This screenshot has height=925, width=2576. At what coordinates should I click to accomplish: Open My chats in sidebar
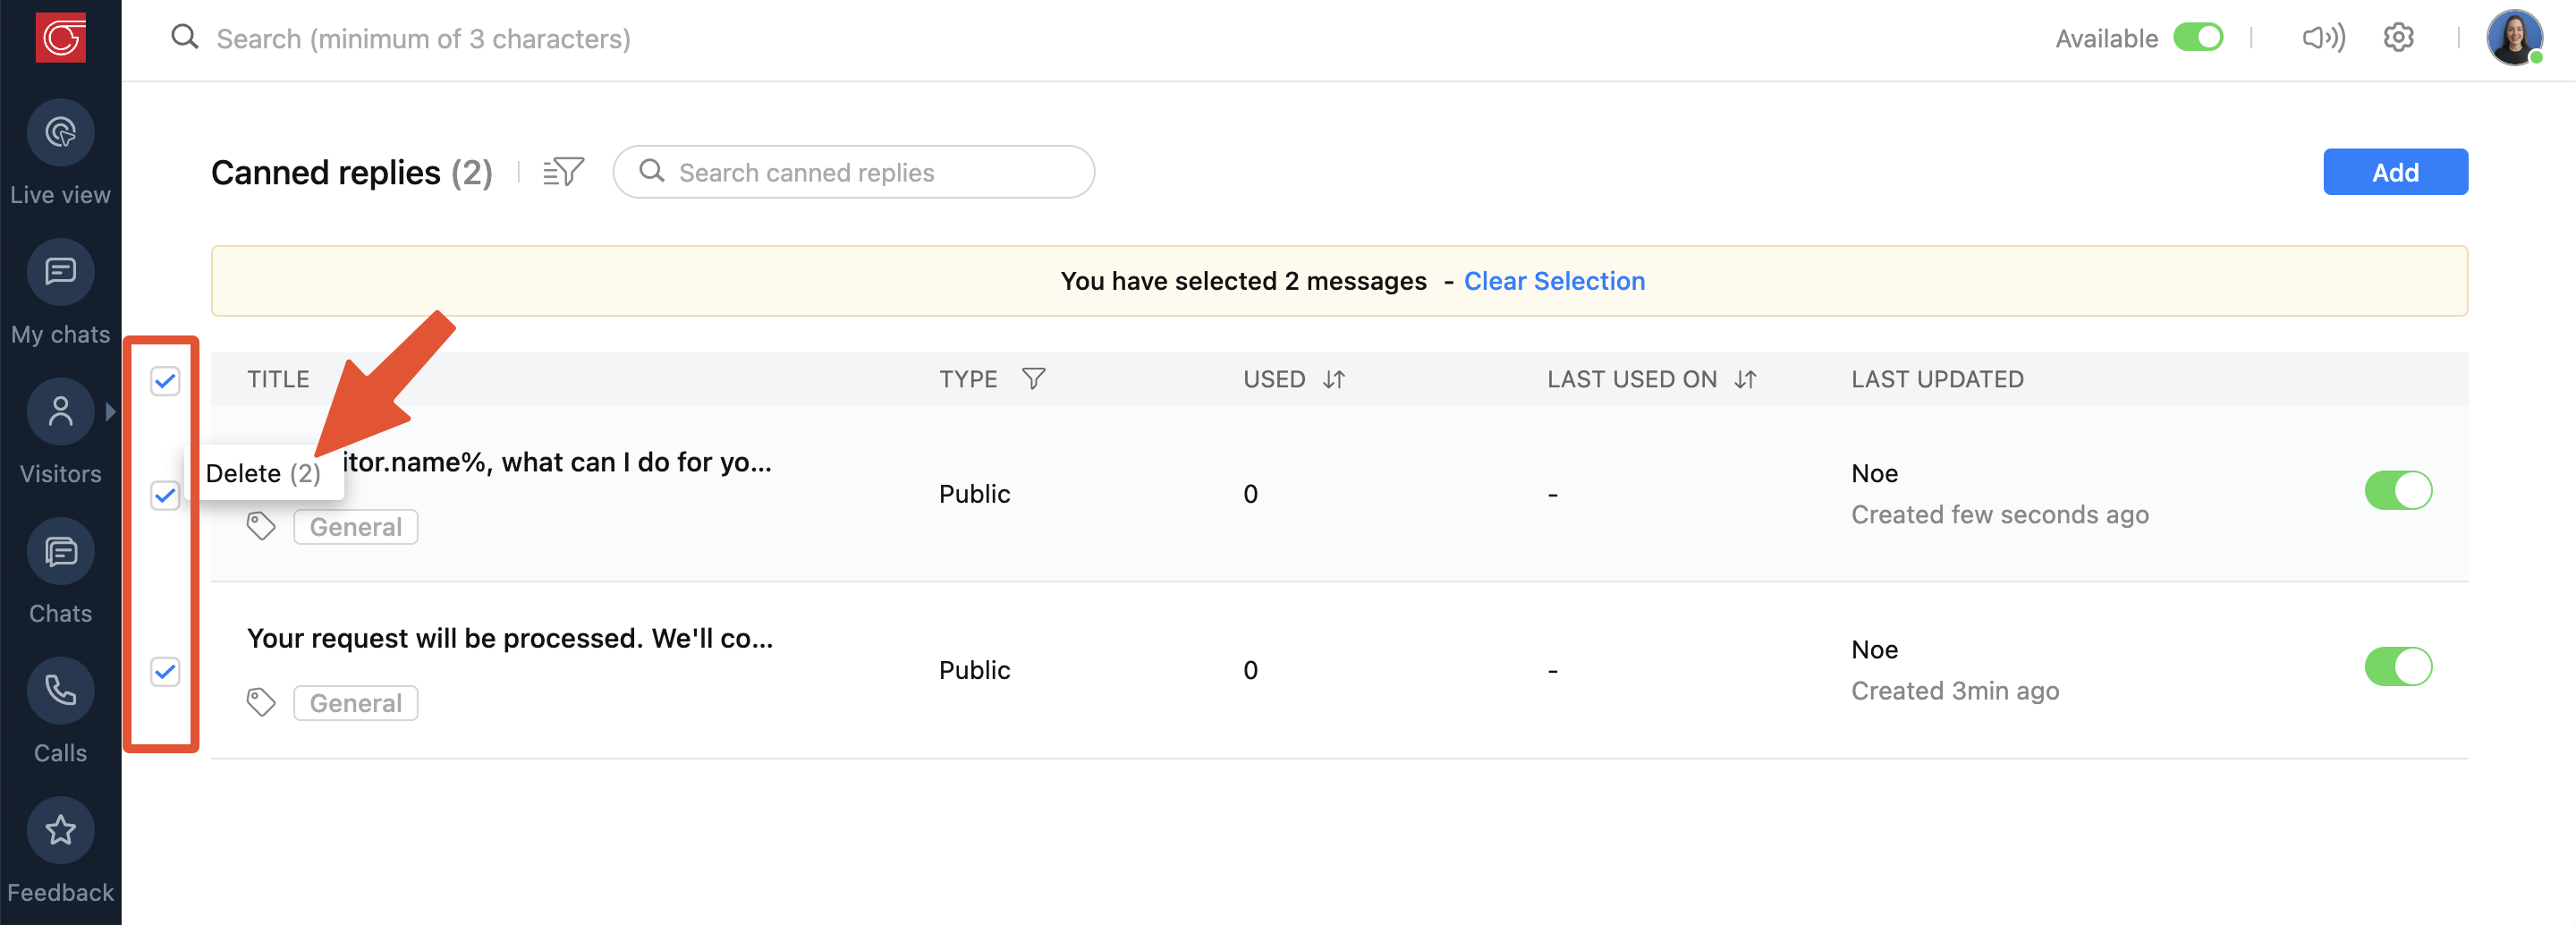[x=60, y=272]
